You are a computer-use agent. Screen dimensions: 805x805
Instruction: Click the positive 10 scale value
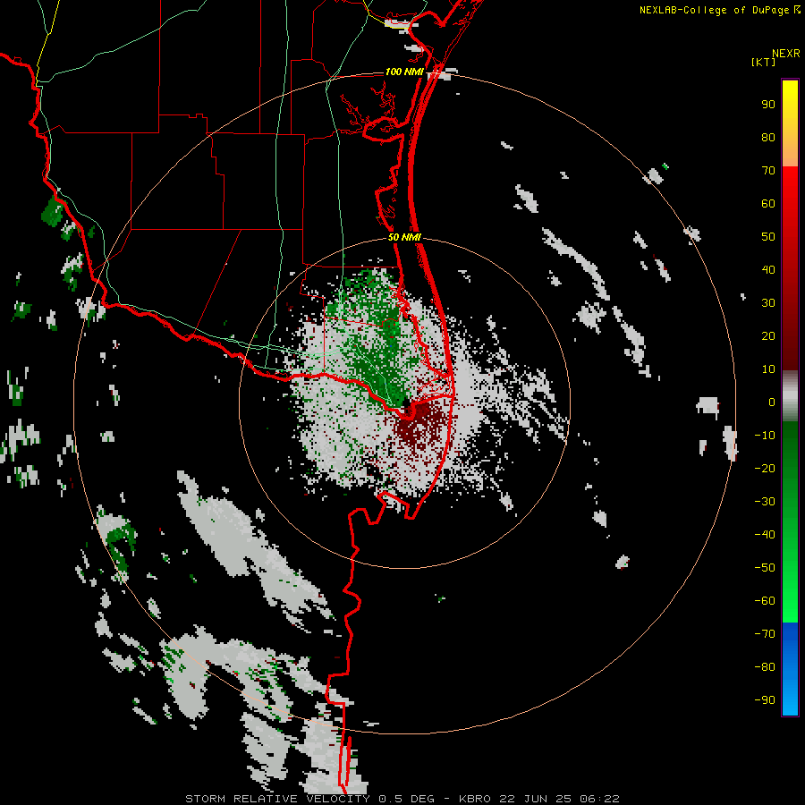[x=768, y=369]
